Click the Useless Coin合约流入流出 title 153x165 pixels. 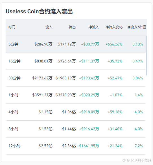pos(39,11)
